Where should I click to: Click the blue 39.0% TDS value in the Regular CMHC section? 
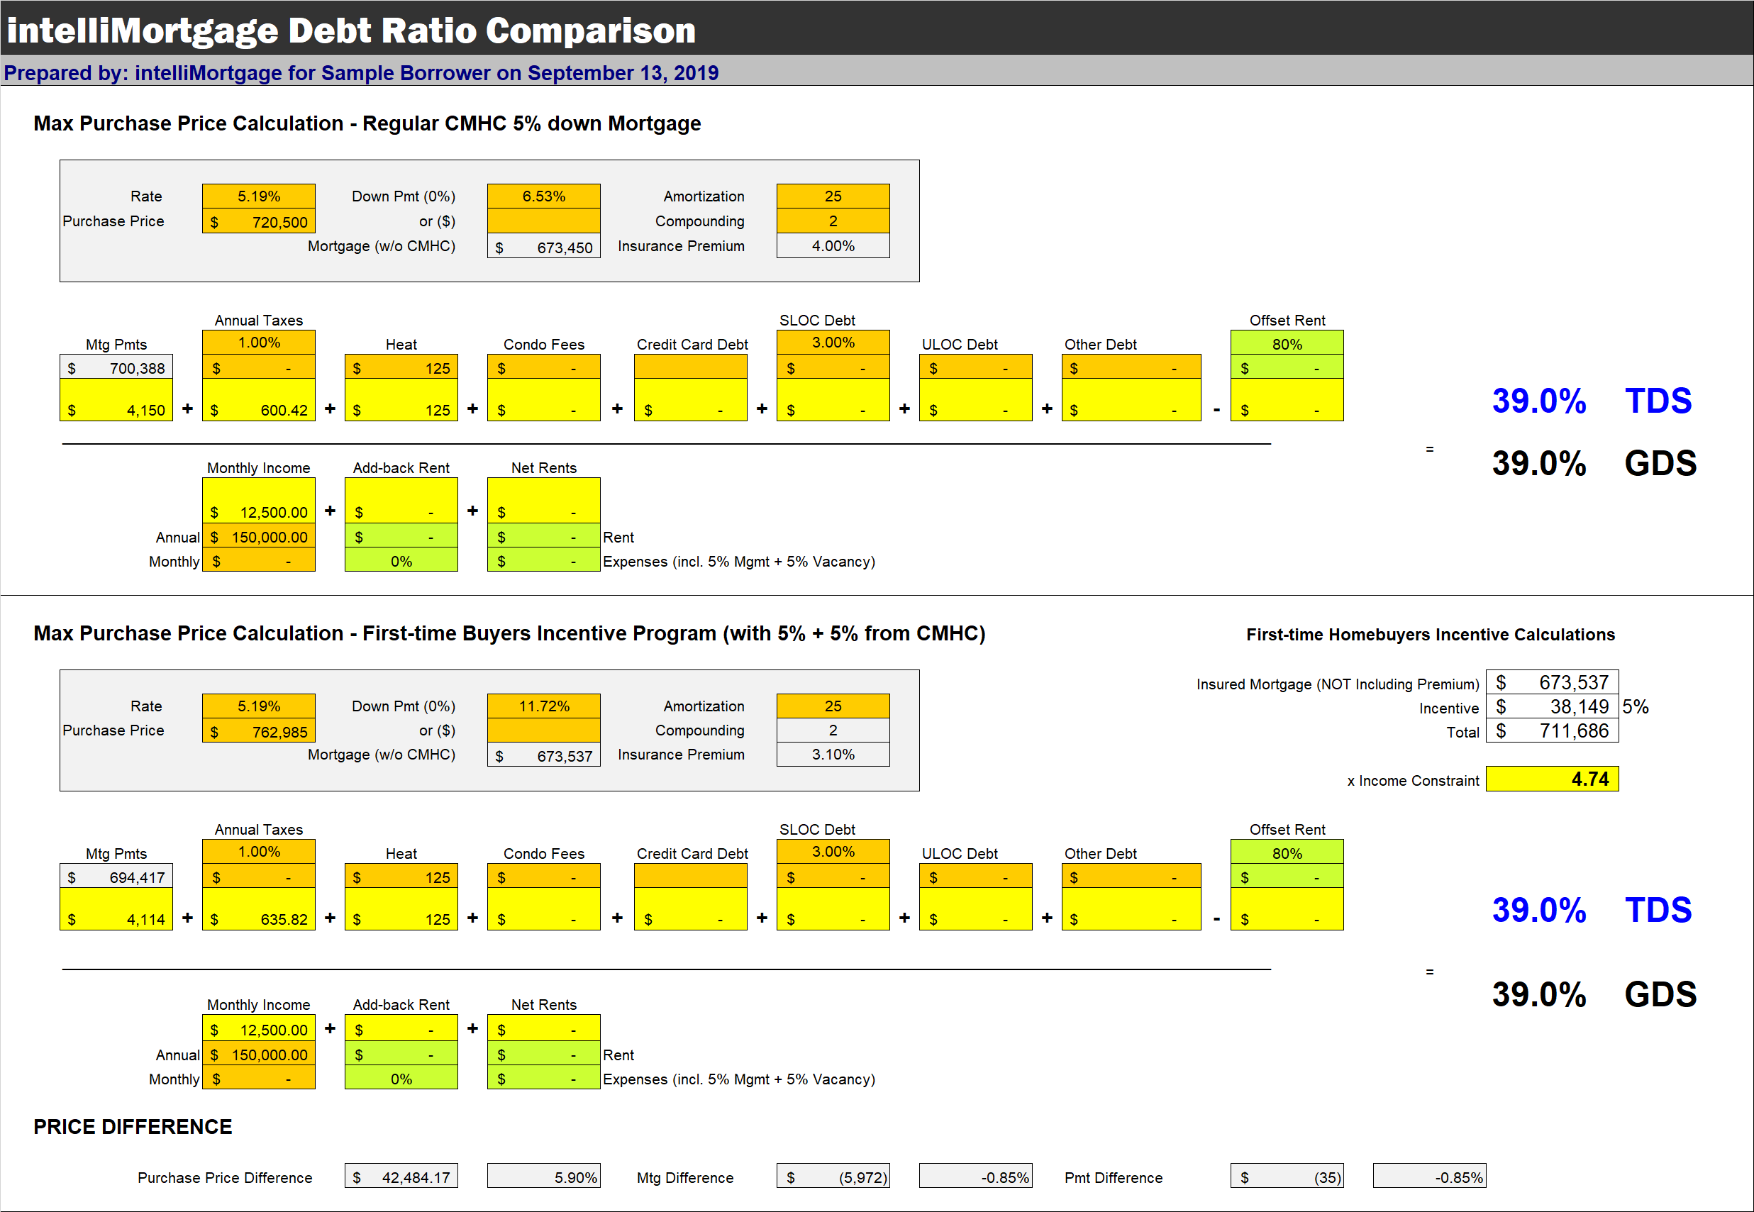1539,400
